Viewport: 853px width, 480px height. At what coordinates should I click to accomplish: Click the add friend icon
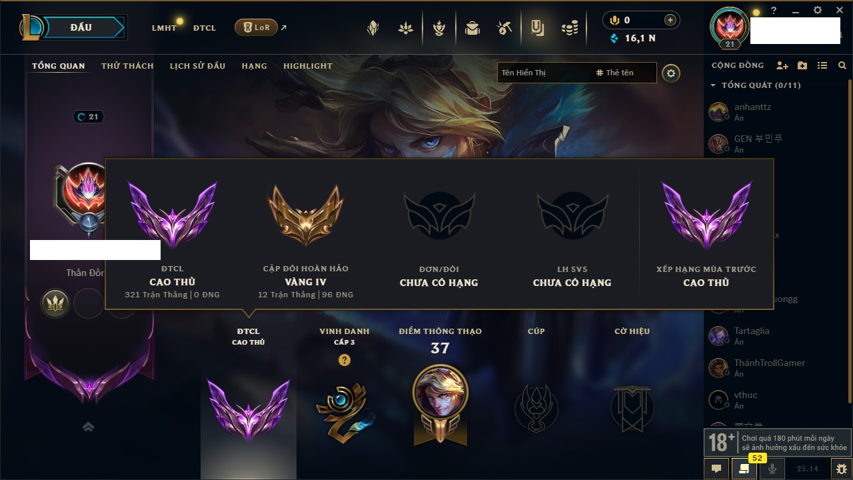pos(782,65)
